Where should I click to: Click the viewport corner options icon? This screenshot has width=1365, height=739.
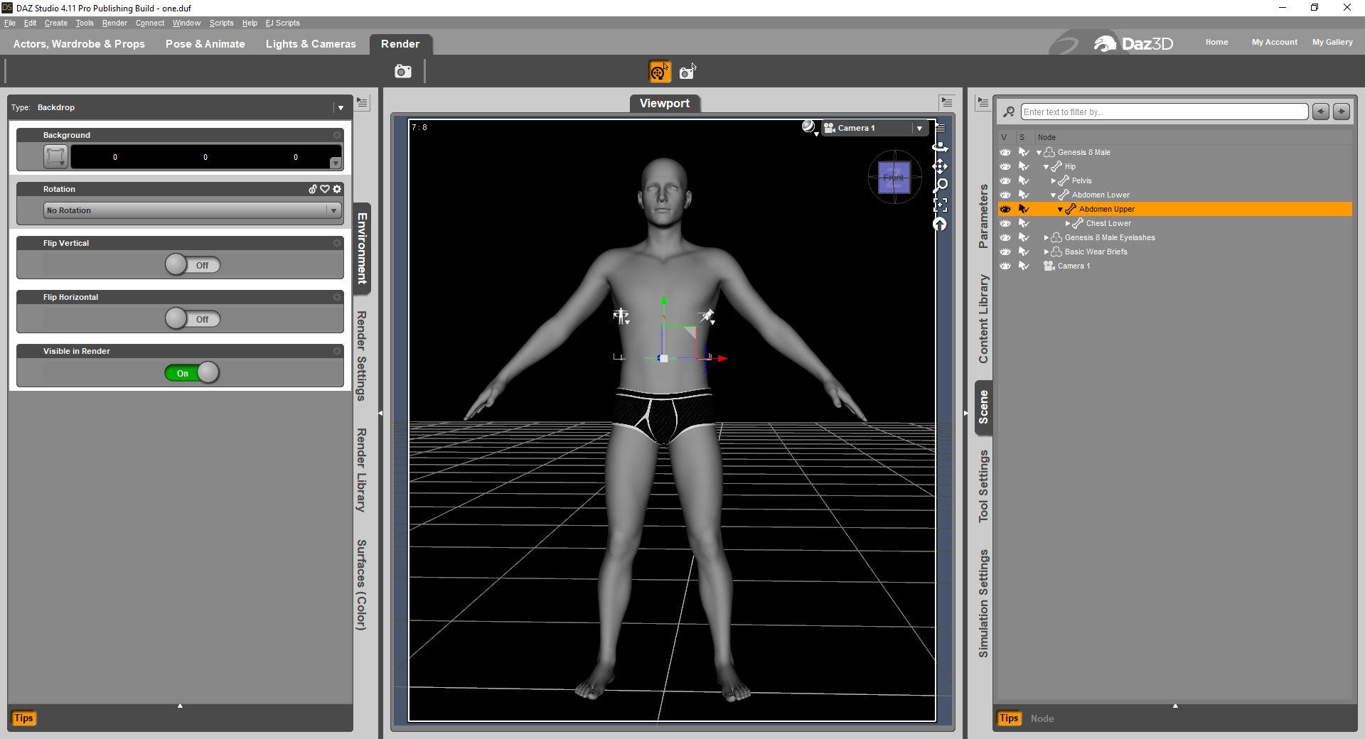pos(941,128)
